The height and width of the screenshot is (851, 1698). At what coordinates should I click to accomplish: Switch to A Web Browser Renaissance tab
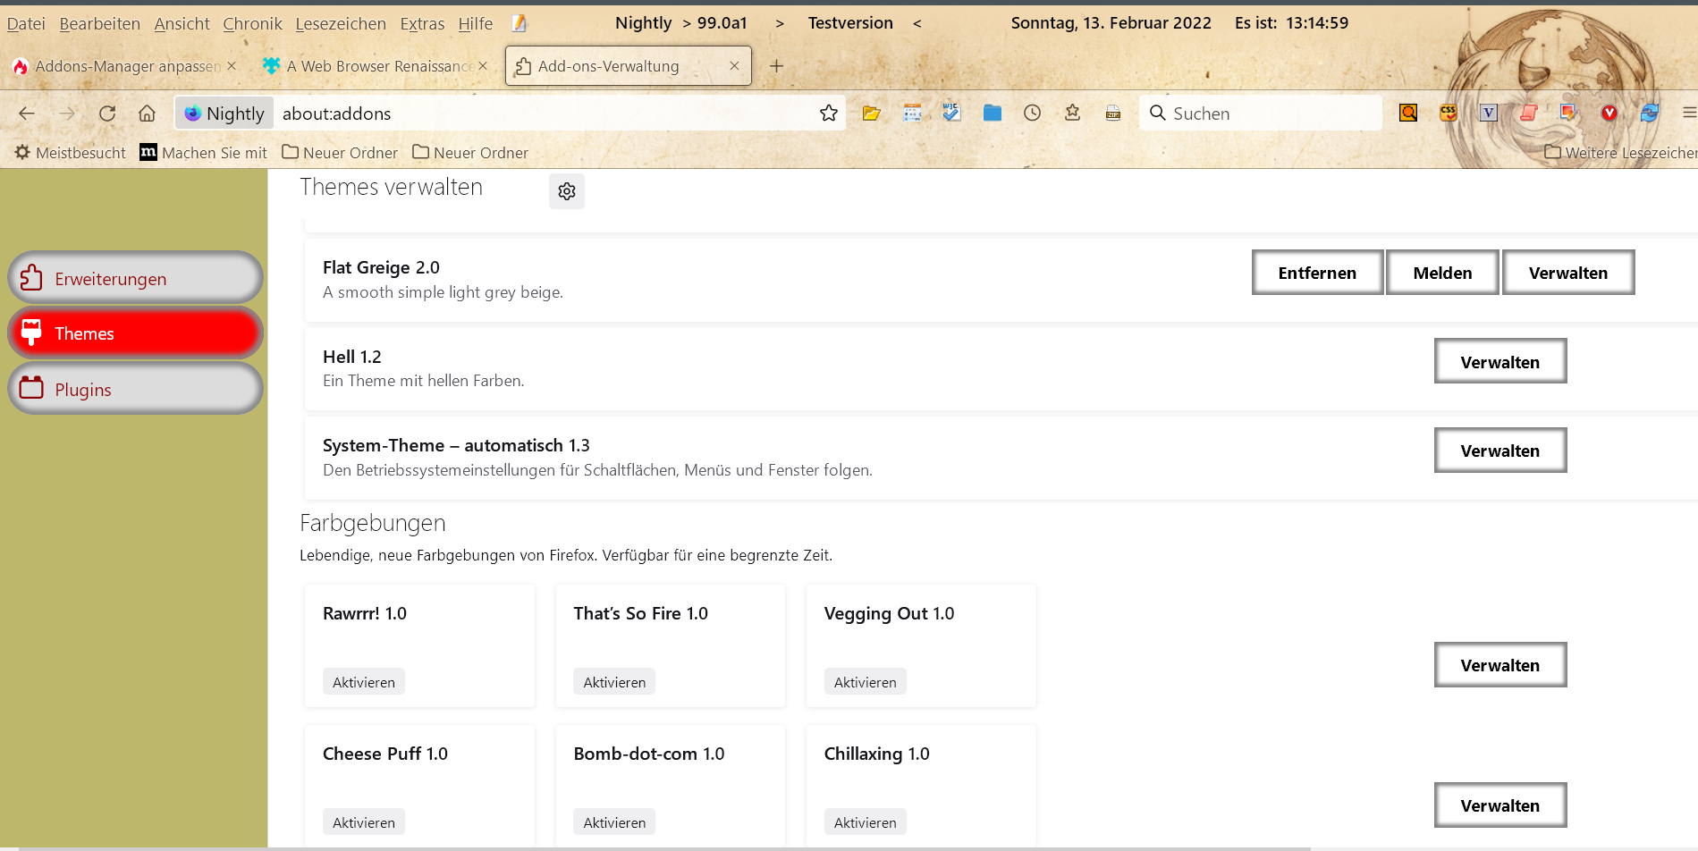click(x=376, y=66)
